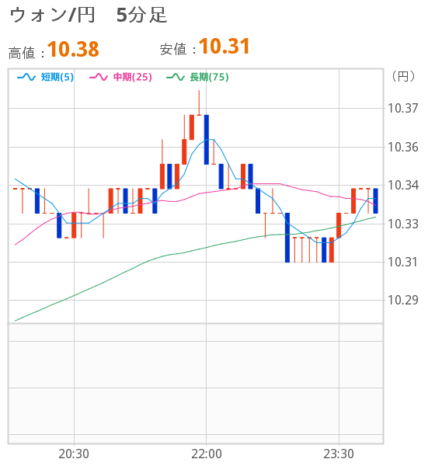
Task: Click the 10.29 price axis label
Action: [x=403, y=300]
